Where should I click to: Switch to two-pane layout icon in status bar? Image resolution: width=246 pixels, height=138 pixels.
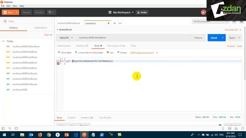tap(229, 128)
